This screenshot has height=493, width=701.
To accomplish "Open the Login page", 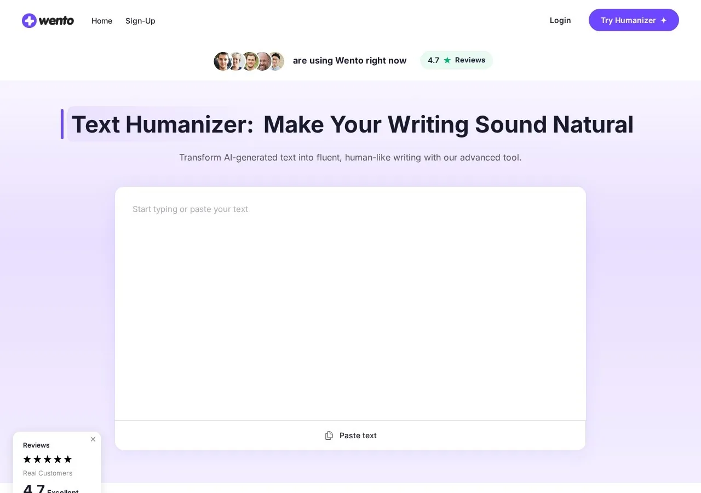I will click(x=560, y=20).
